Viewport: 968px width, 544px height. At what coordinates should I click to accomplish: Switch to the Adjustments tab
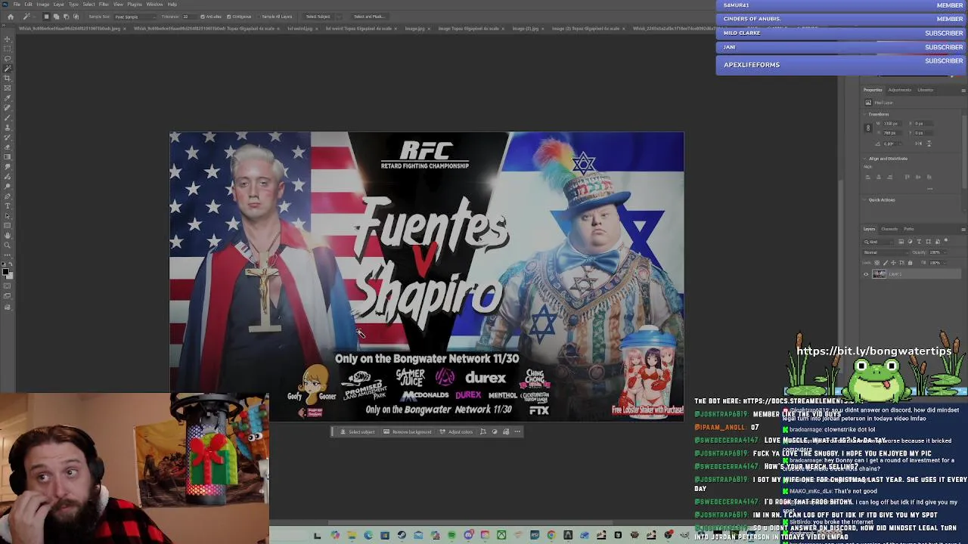[x=900, y=90]
